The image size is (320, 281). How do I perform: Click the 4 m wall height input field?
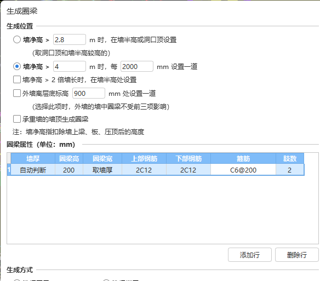tap(70, 66)
